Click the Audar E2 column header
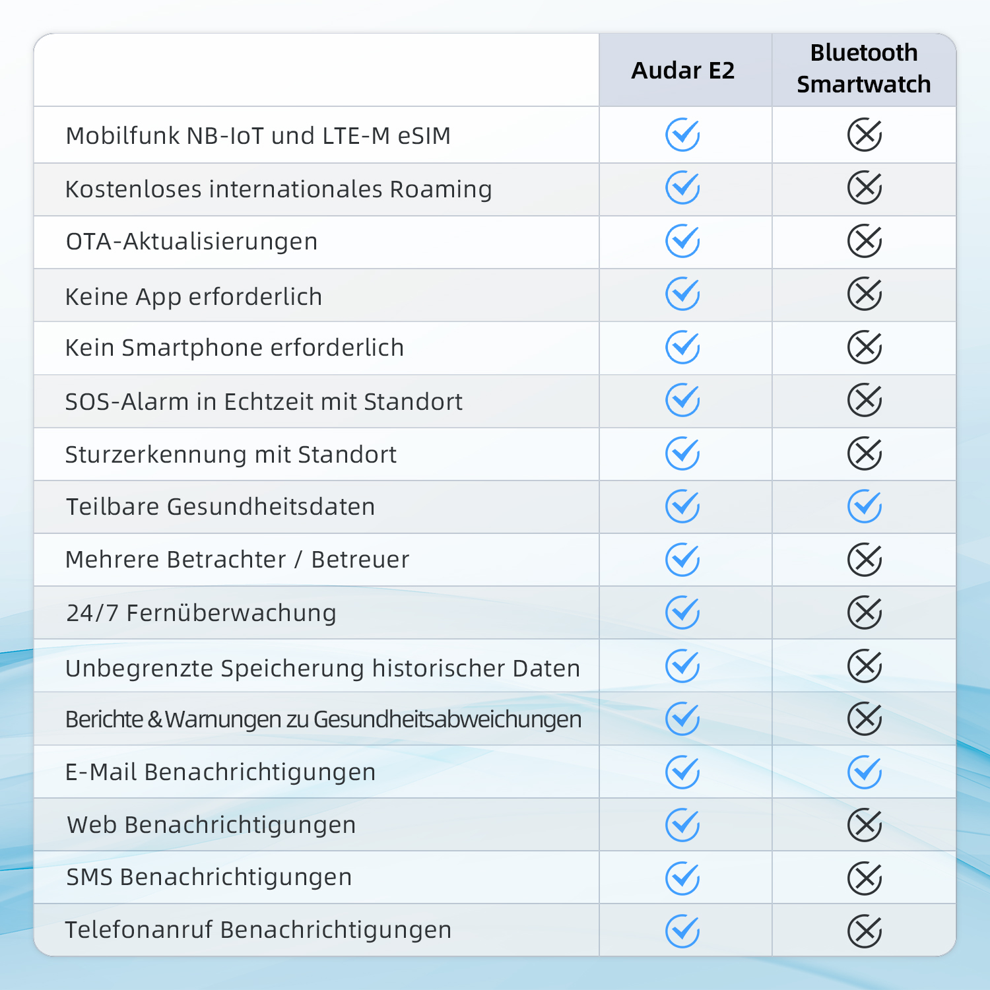 [683, 71]
